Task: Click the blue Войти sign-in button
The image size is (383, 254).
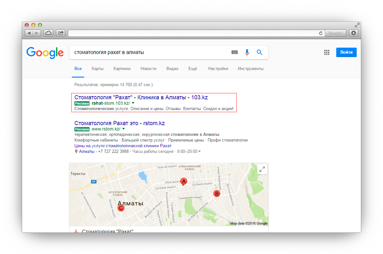Action: click(x=346, y=52)
